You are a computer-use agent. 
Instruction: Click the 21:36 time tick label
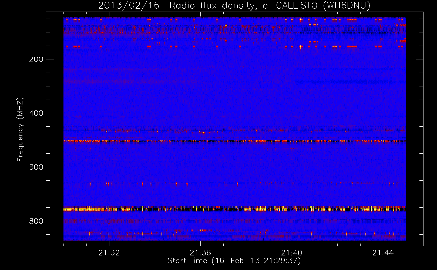200,253
